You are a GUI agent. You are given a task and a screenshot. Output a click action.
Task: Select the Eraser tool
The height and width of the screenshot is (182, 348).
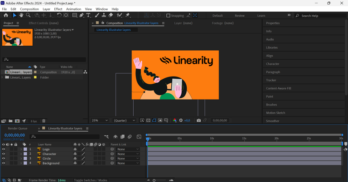(x=111, y=15)
